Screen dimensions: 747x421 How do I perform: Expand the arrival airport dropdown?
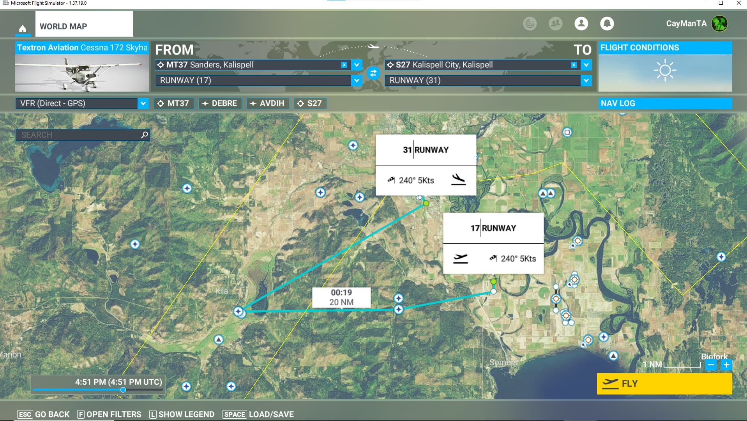[586, 65]
